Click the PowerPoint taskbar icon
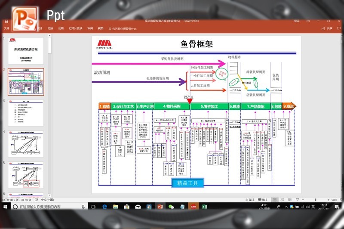Image resolution: width=344 pixels, height=229 pixels. (160, 207)
